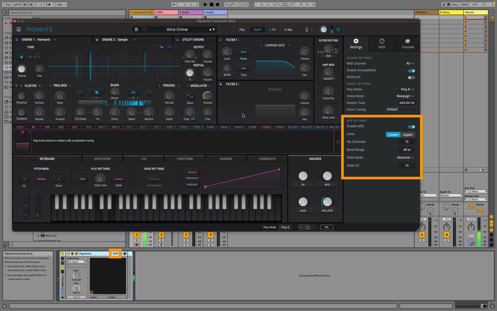This screenshot has height=311, width=497.
Task: Switch to the ENVELOPES tab
Action: click(103, 159)
